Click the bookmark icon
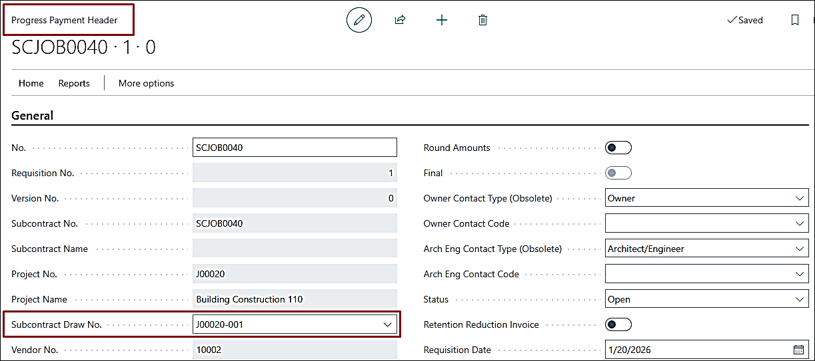Image resolution: width=815 pixels, height=361 pixels. pos(794,21)
